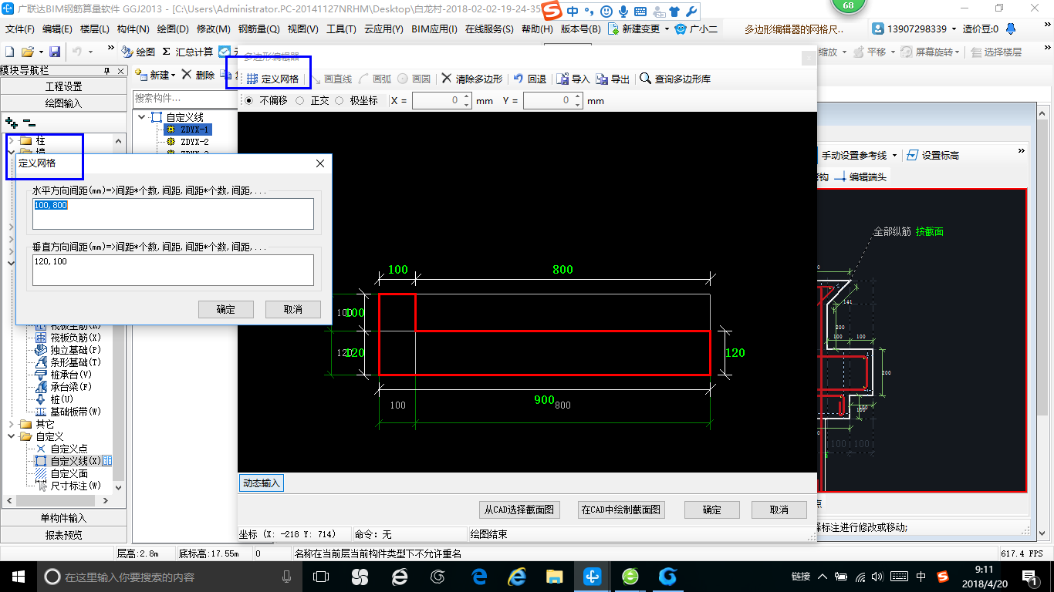The width and height of the screenshot is (1054, 592).
Task: Open the 编辑(E) menu
Action: [x=57, y=29]
